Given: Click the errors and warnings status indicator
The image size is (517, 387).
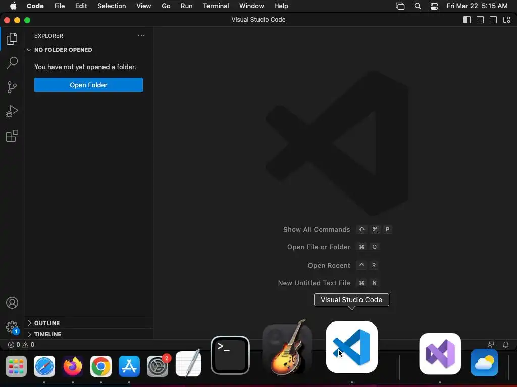Looking at the screenshot, I should [x=21, y=345].
